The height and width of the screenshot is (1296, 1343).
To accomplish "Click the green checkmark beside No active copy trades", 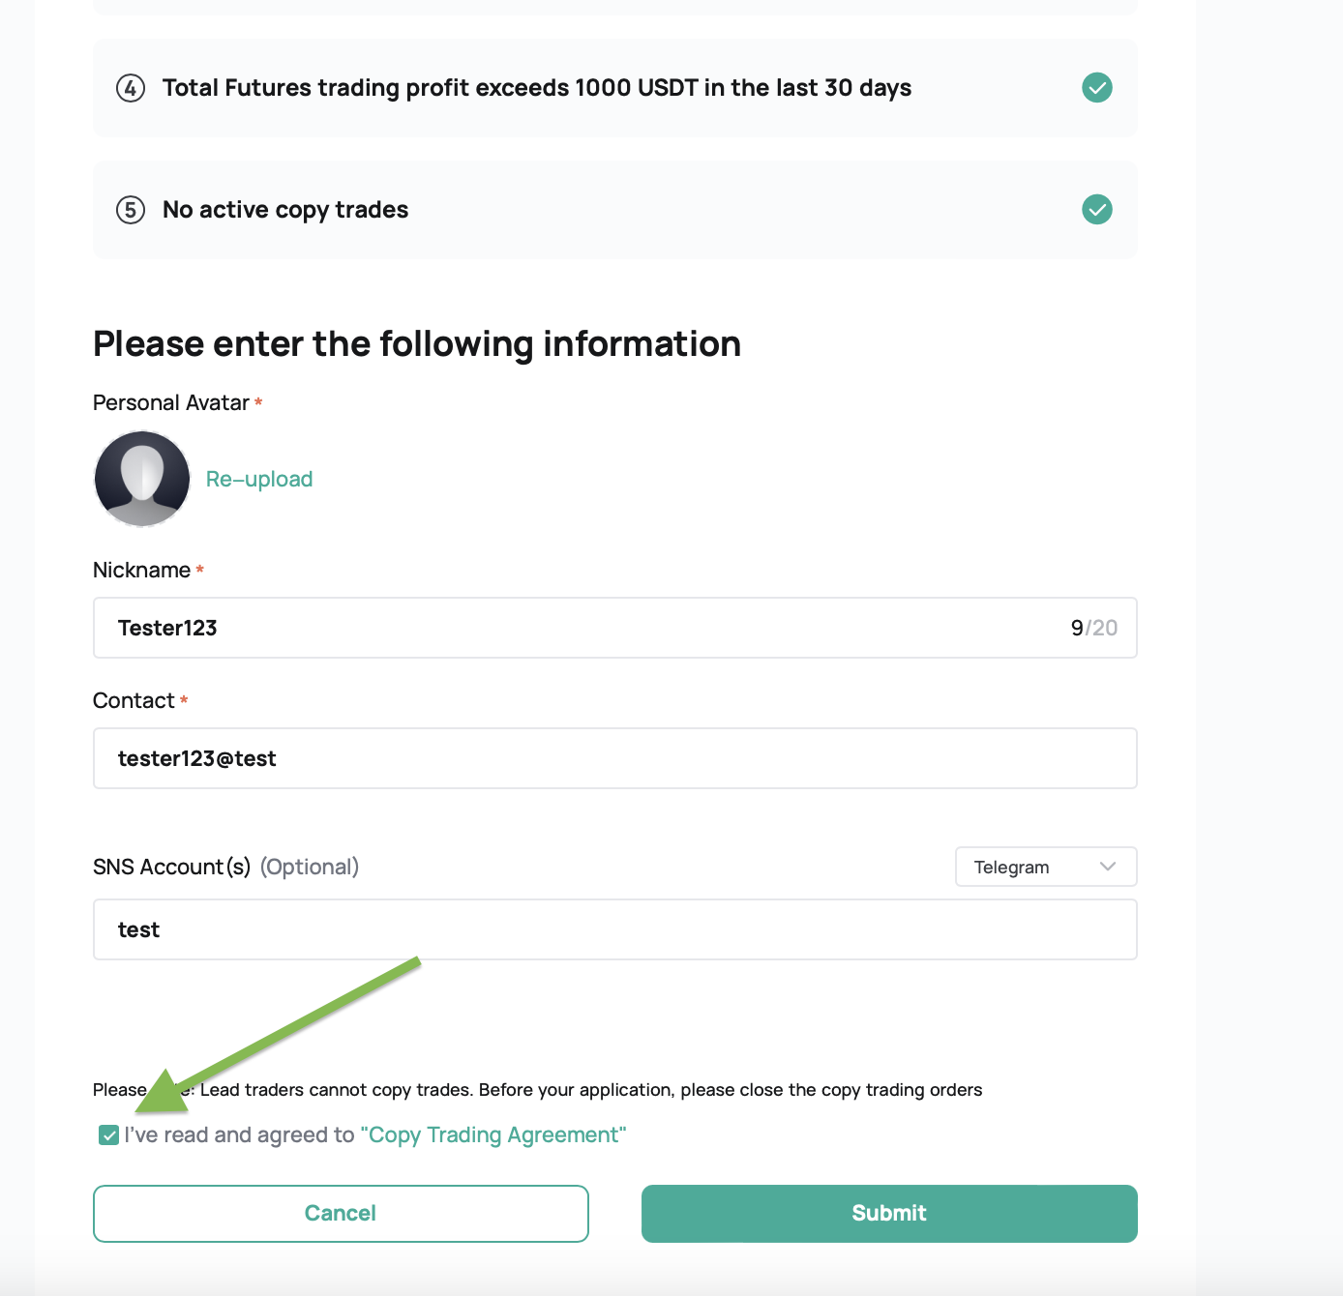I will coord(1096,210).
